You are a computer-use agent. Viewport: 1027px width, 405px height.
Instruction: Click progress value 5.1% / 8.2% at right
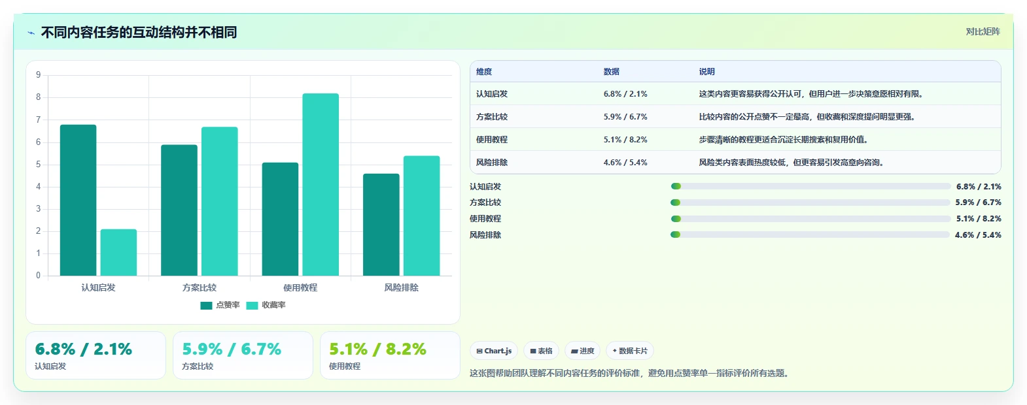[x=979, y=219]
